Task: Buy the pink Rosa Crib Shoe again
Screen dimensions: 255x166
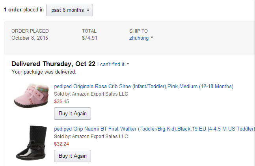Action: 73,113
